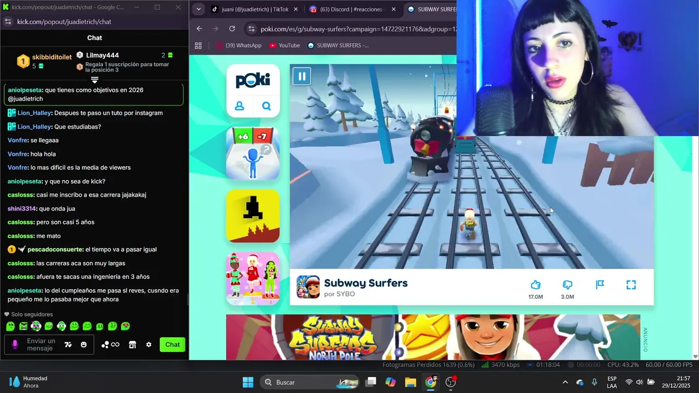View site info icon in Poki address bar
The image size is (699, 393).
251,29
